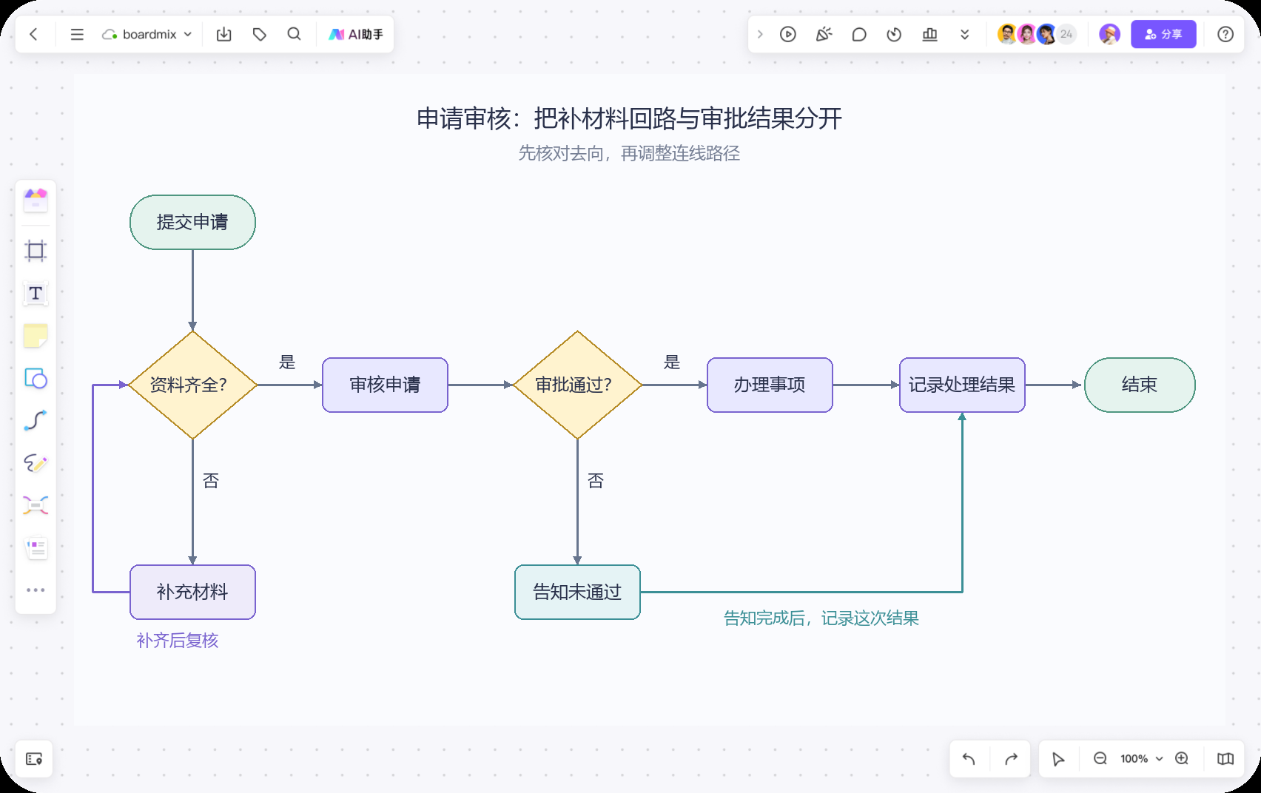Open the document card tool
Viewport: 1261px width, 793px height.
click(36, 548)
